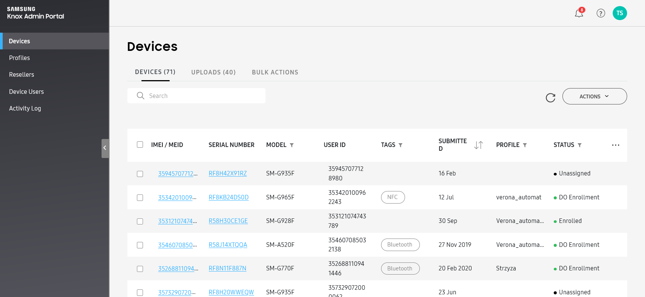
Task: Open serial number RF8H20WWEQW
Action: point(231,292)
